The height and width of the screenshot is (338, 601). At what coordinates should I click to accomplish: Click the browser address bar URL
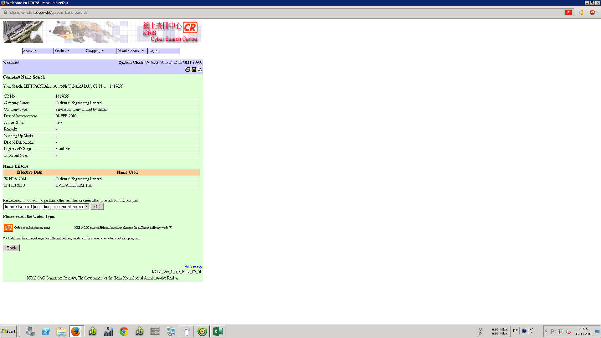click(48, 13)
